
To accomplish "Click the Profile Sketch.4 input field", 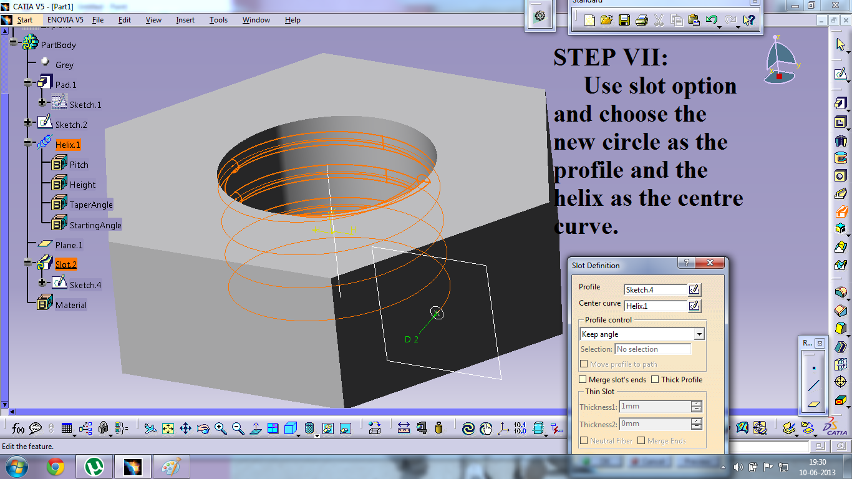I will 656,289.
